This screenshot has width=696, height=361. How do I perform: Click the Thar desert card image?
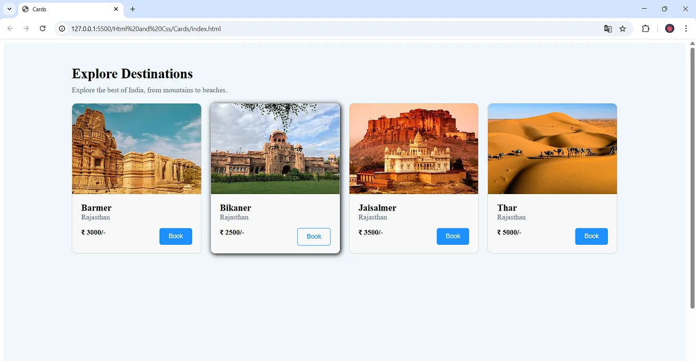[x=552, y=148]
